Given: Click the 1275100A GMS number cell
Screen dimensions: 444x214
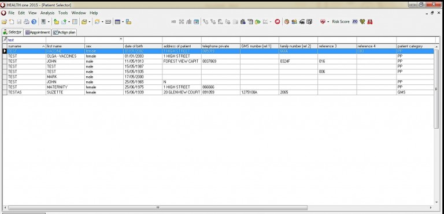Looking at the screenshot, I should point(260,92).
